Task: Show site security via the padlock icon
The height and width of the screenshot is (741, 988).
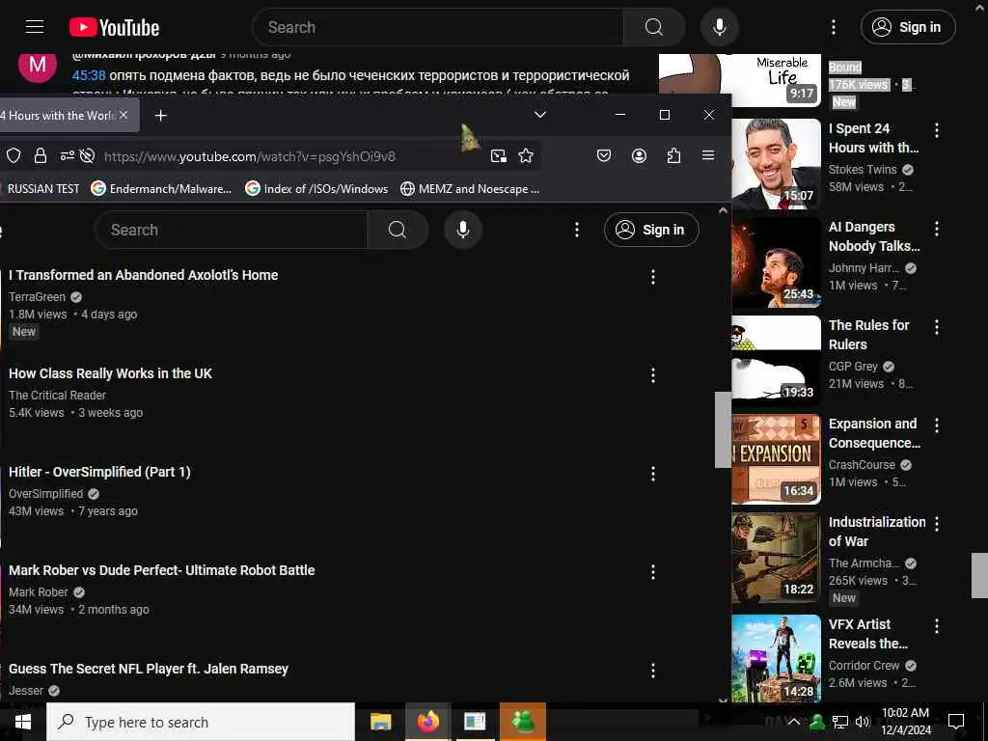Action: pos(40,155)
